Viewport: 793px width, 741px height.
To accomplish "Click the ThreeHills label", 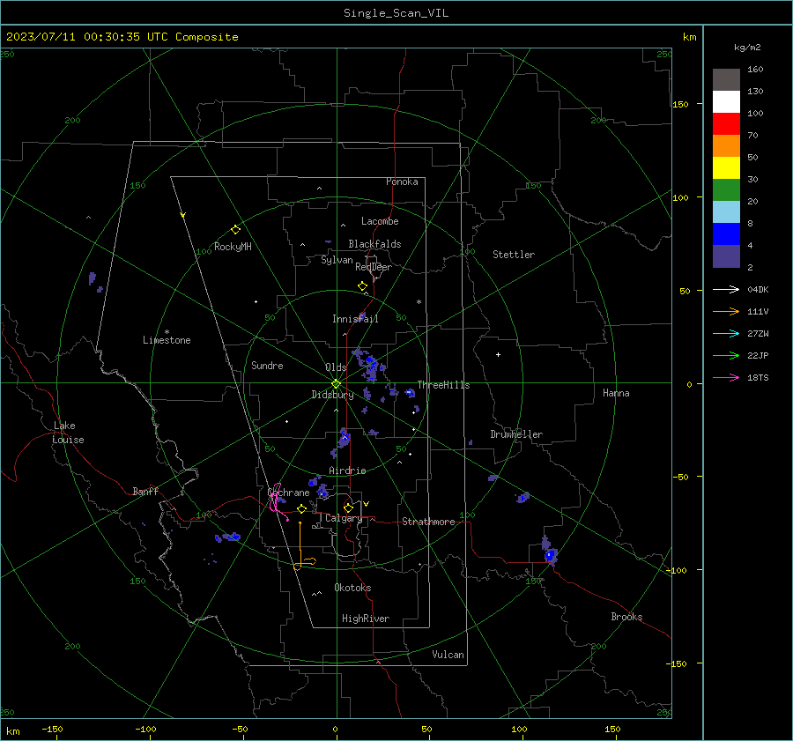I will coord(443,385).
